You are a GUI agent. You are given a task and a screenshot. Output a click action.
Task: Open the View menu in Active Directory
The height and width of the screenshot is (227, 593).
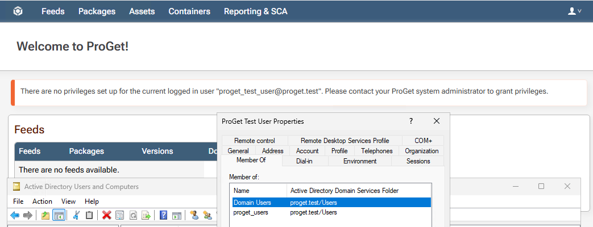tap(68, 201)
